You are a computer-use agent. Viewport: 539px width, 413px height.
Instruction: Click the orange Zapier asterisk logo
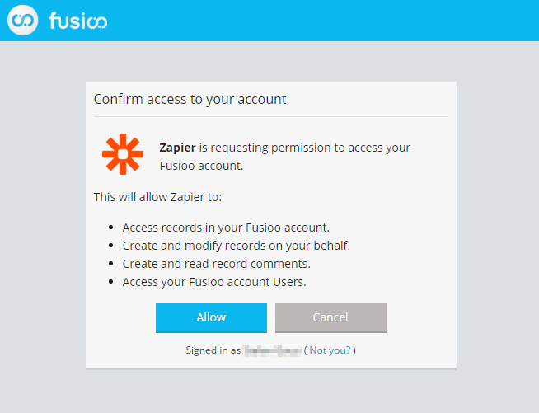click(x=122, y=154)
